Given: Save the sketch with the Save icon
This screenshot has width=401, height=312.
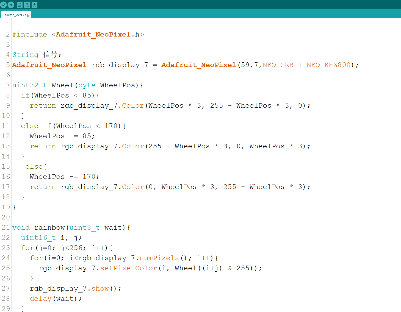Looking at the screenshot, I should 34,5.
